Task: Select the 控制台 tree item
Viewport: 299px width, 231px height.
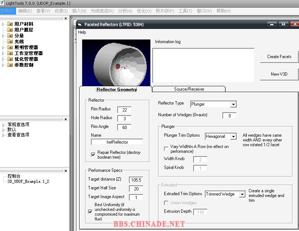Action: [x=14, y=176]
